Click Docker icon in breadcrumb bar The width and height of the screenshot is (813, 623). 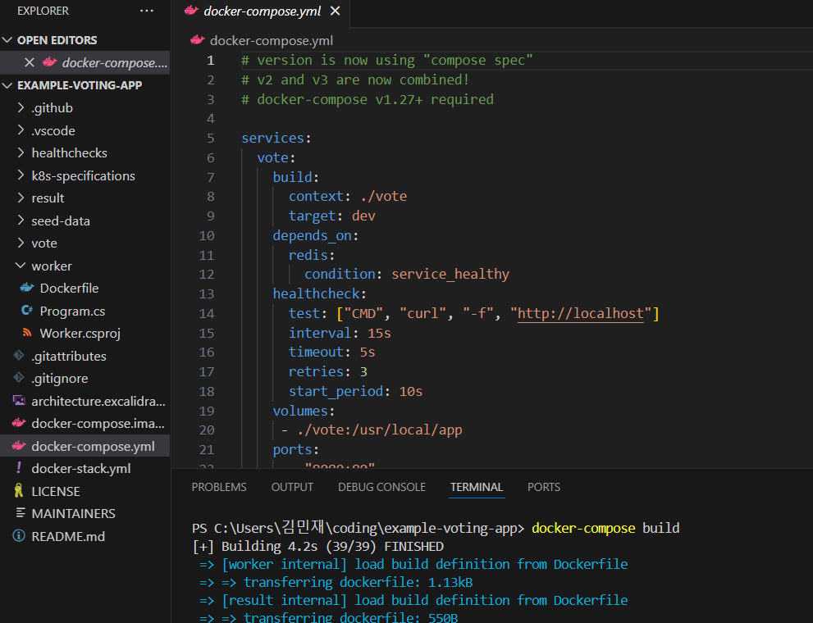[x=197, y=40]
